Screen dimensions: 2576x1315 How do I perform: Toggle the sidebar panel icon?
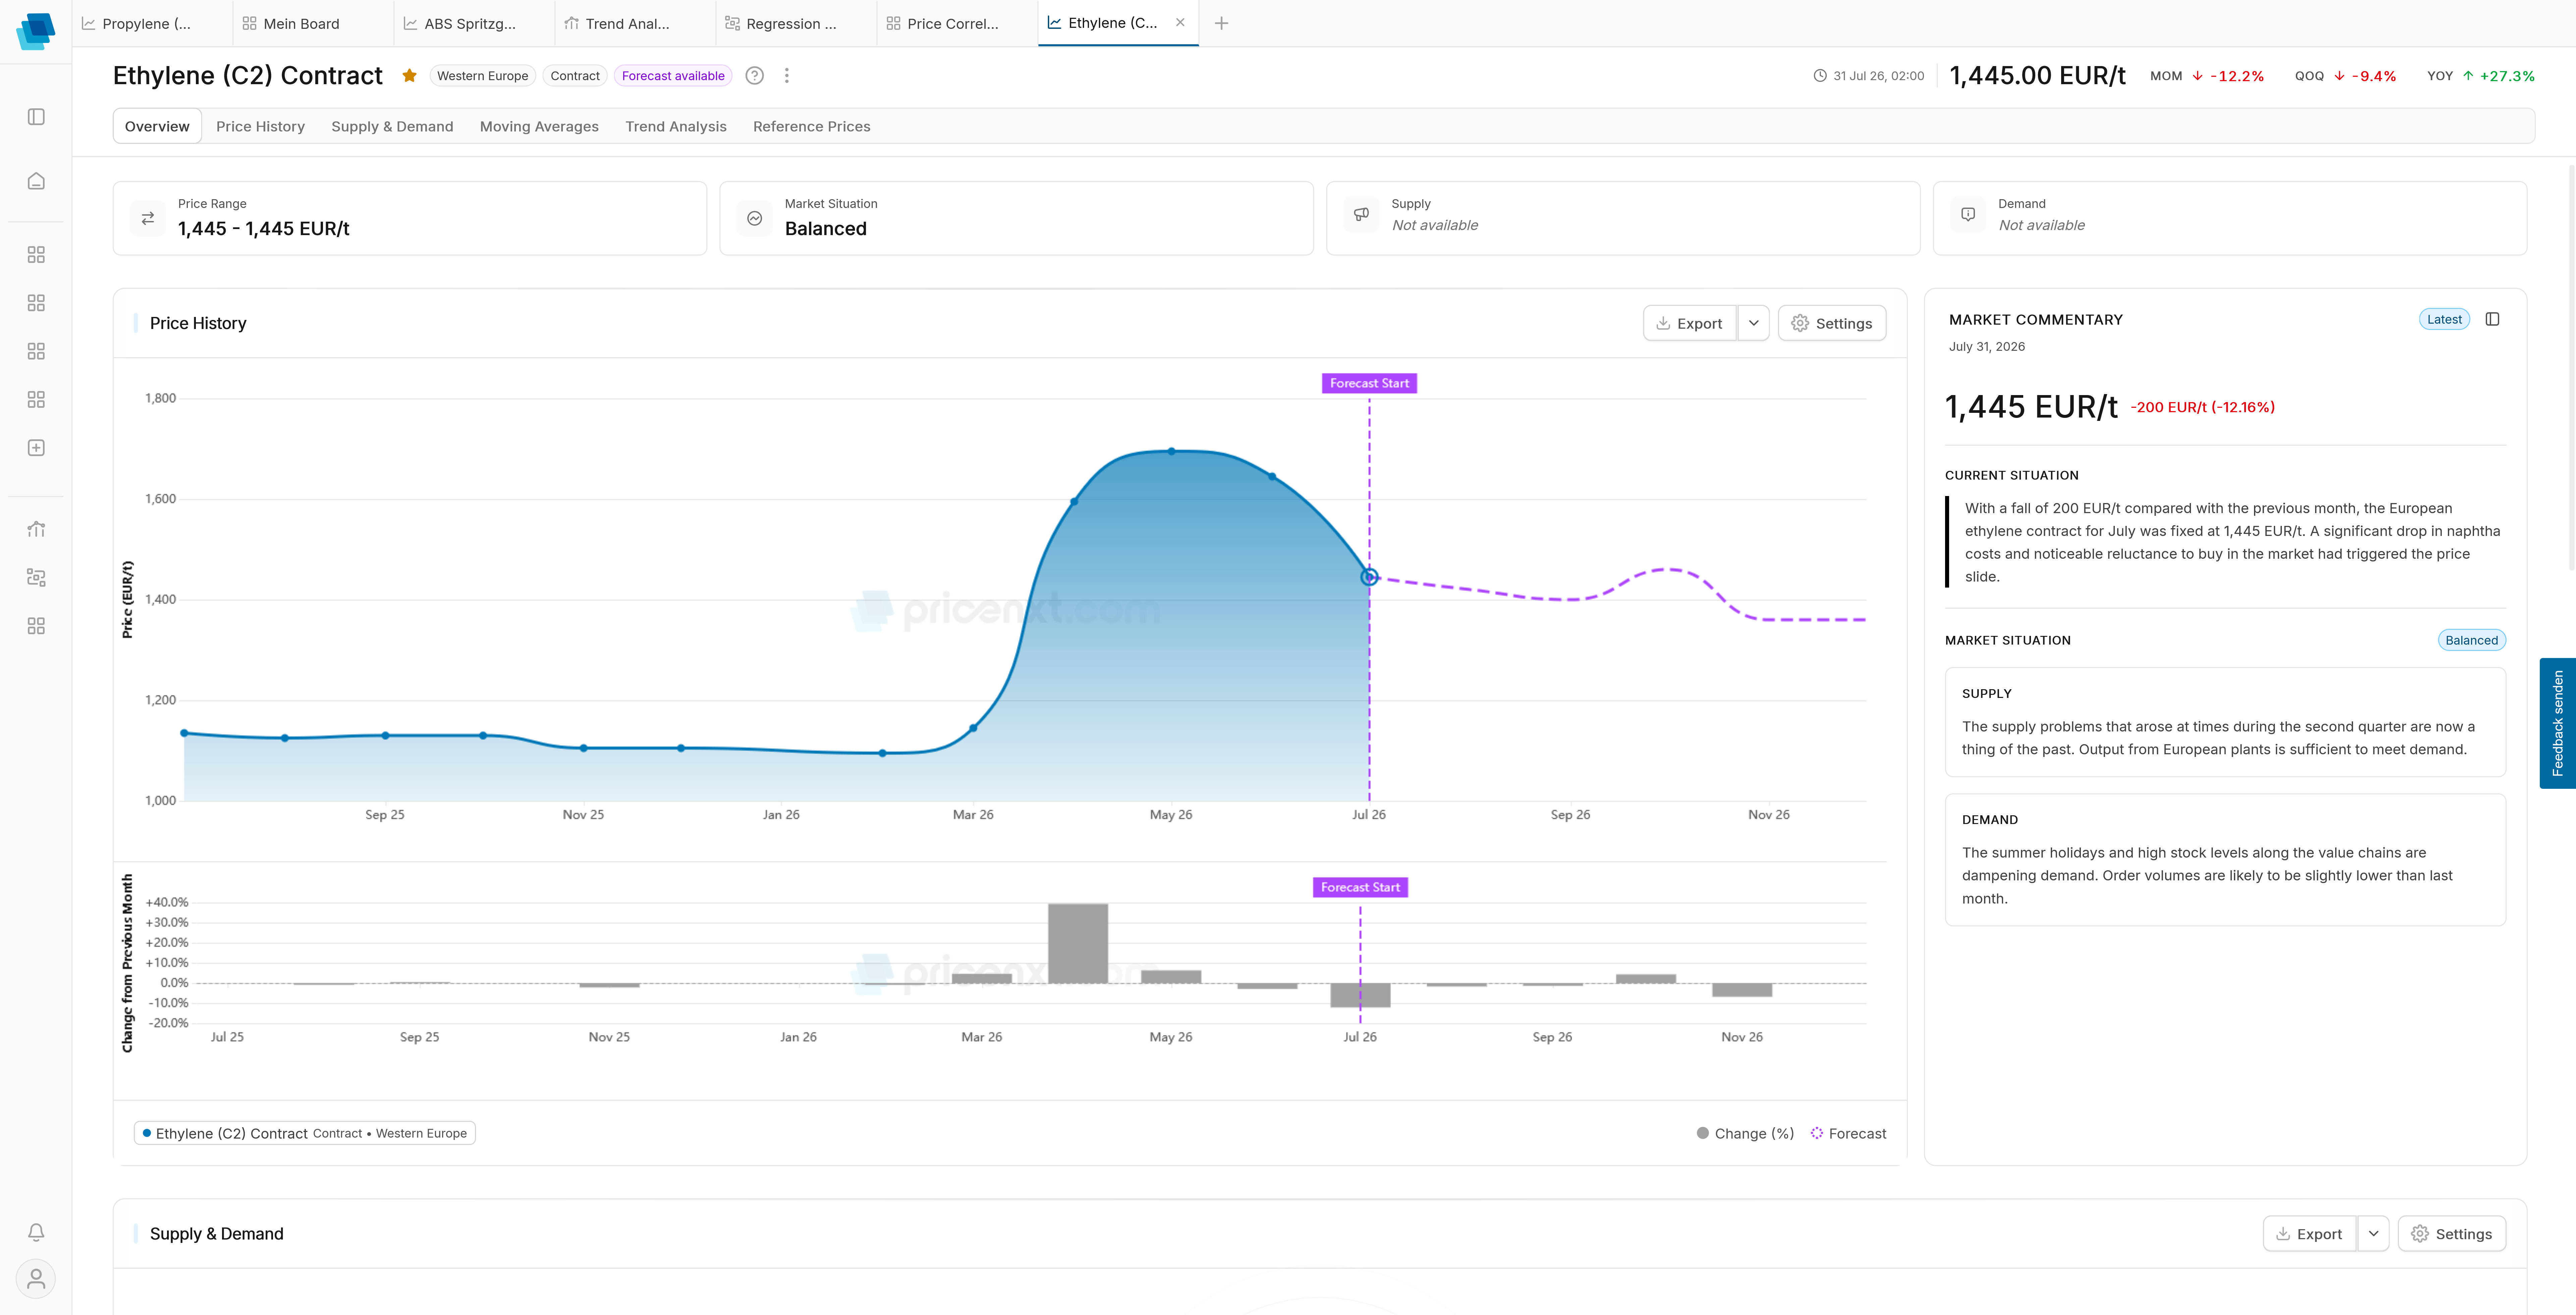[x=36, y=117]
